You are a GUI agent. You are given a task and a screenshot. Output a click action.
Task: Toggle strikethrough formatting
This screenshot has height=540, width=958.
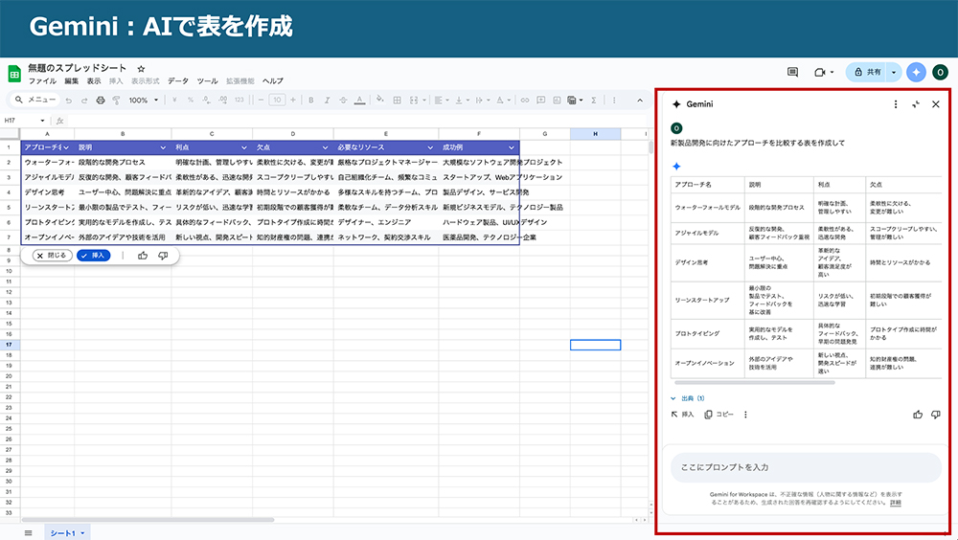click(x=343, y=101)
